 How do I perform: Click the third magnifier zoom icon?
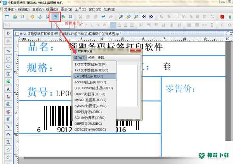136,17
